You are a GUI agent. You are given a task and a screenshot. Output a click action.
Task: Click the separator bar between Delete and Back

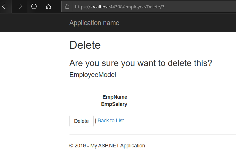pos(96,120)
